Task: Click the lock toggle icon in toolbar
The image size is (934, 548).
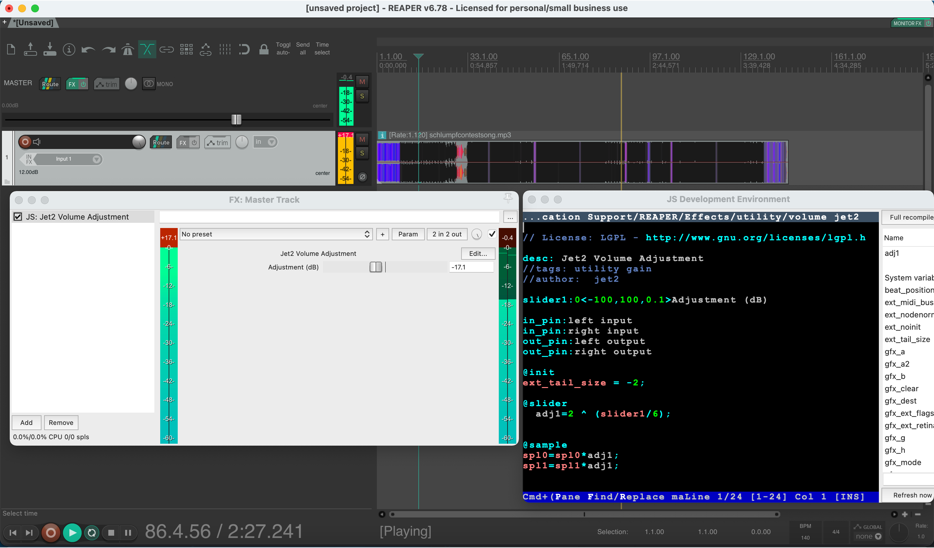Action: coord(264,49)
